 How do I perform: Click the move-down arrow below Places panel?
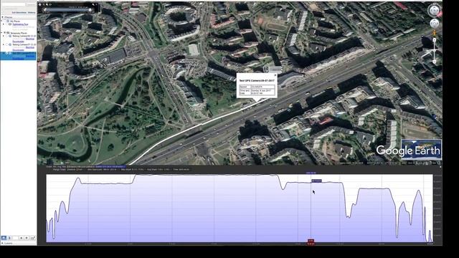[x=27, y=238]
